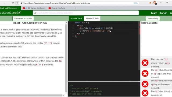Minimize the browser window
Image resolution: width=172 pixels, height=97 pixels.
point(161,3)
